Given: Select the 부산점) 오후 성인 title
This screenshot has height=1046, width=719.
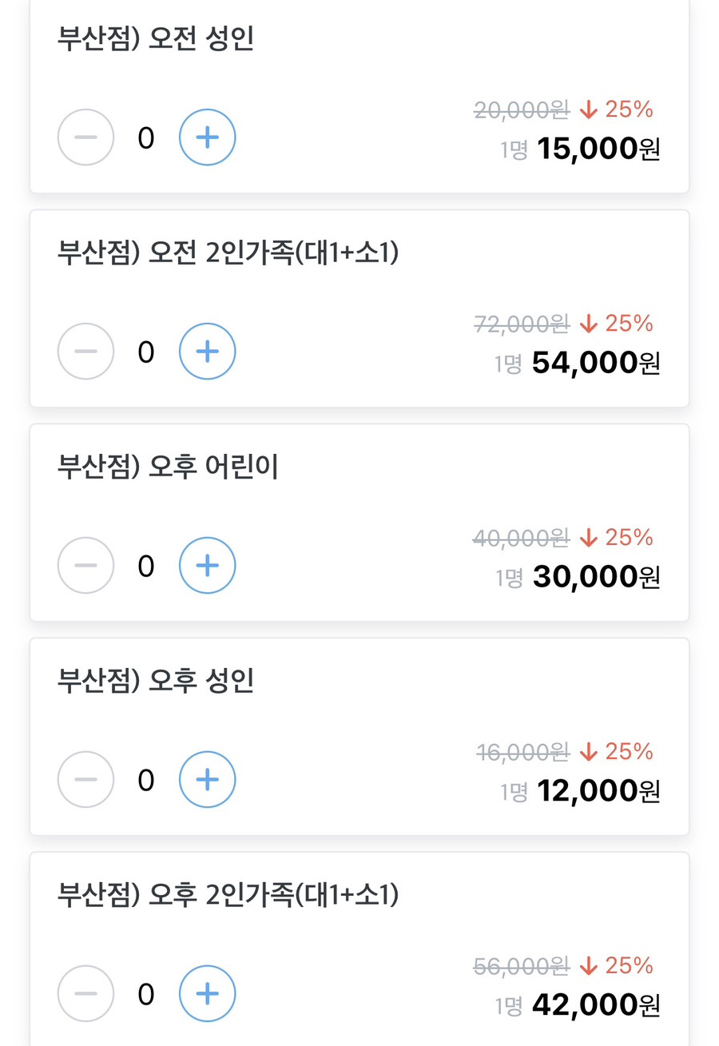Looking at the screenshot, I should pyautogui.click(x=156, y=682).
